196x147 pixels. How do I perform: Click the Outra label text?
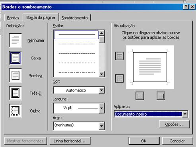[x=35, y=111]
